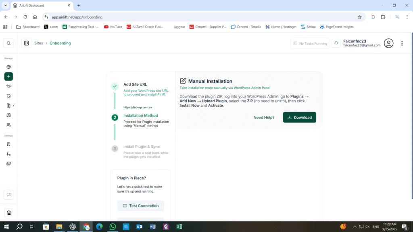
Task: Open the browser extensions puzzle icon
Action: click(x=383, y=17)
